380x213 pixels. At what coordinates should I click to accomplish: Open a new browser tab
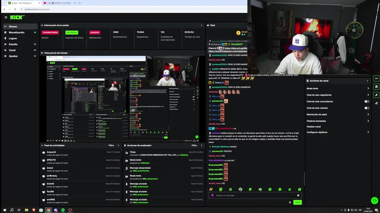[x=80, y=3]
